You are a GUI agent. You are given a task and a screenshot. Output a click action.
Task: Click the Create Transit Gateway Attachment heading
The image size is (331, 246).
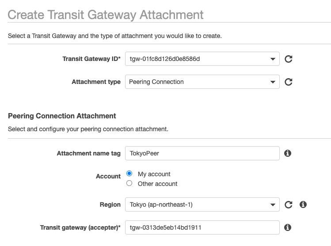pos(106,15)
